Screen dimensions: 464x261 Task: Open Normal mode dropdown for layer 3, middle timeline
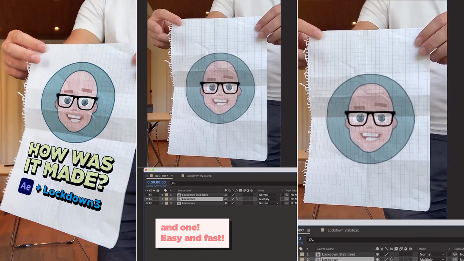(x=269, y=203)
